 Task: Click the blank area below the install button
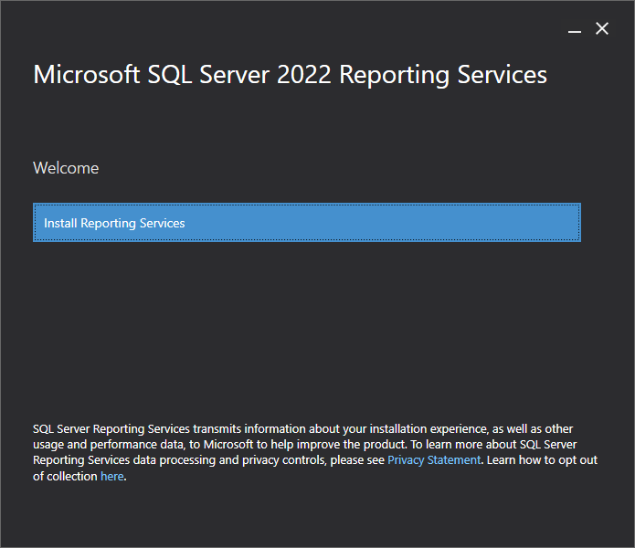point(306,329)
